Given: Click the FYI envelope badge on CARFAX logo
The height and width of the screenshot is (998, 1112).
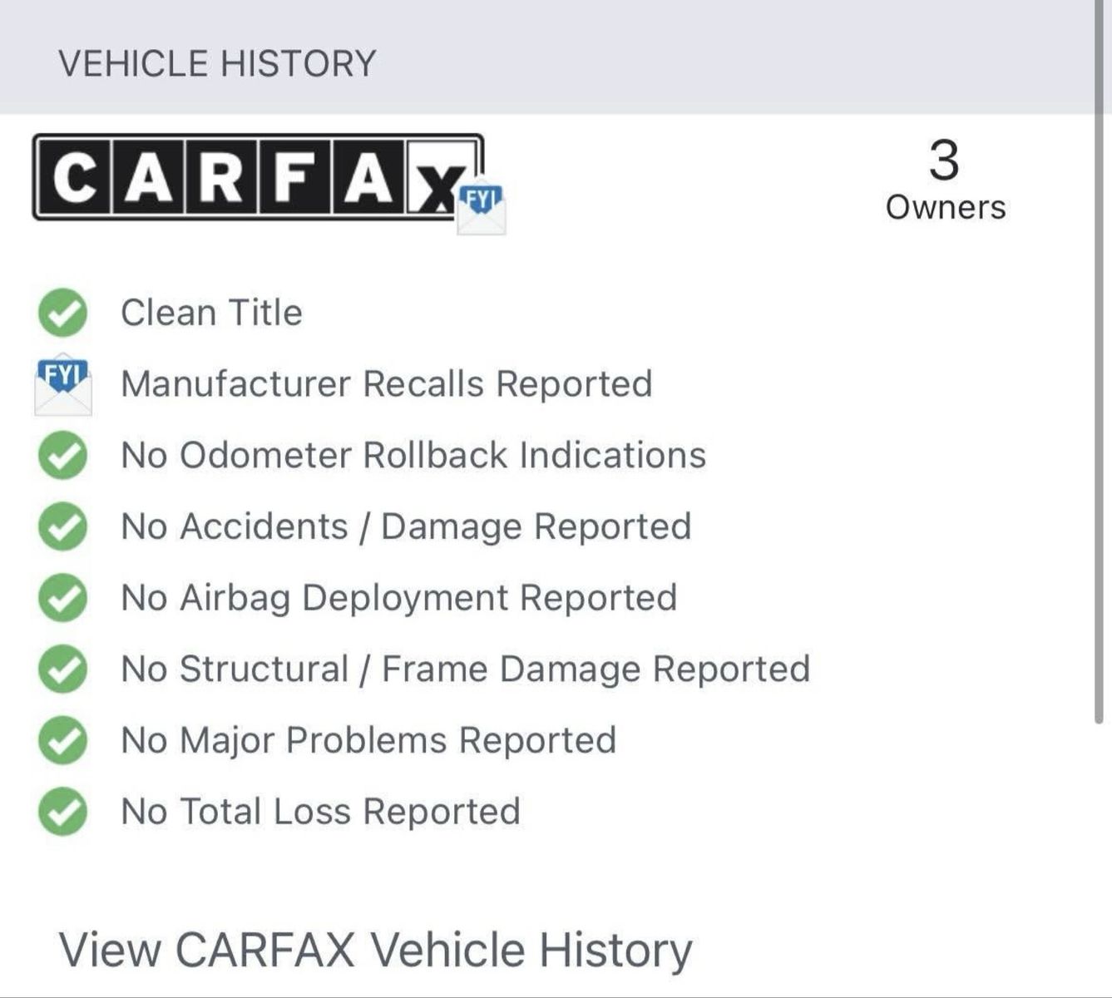Looking at the screenshot, I should (482, 207).
